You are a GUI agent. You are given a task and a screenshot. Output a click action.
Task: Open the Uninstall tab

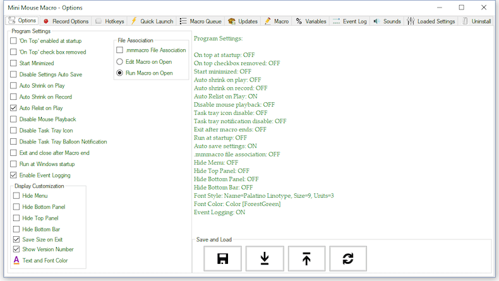pyautogui.click(x=477, y=21)
